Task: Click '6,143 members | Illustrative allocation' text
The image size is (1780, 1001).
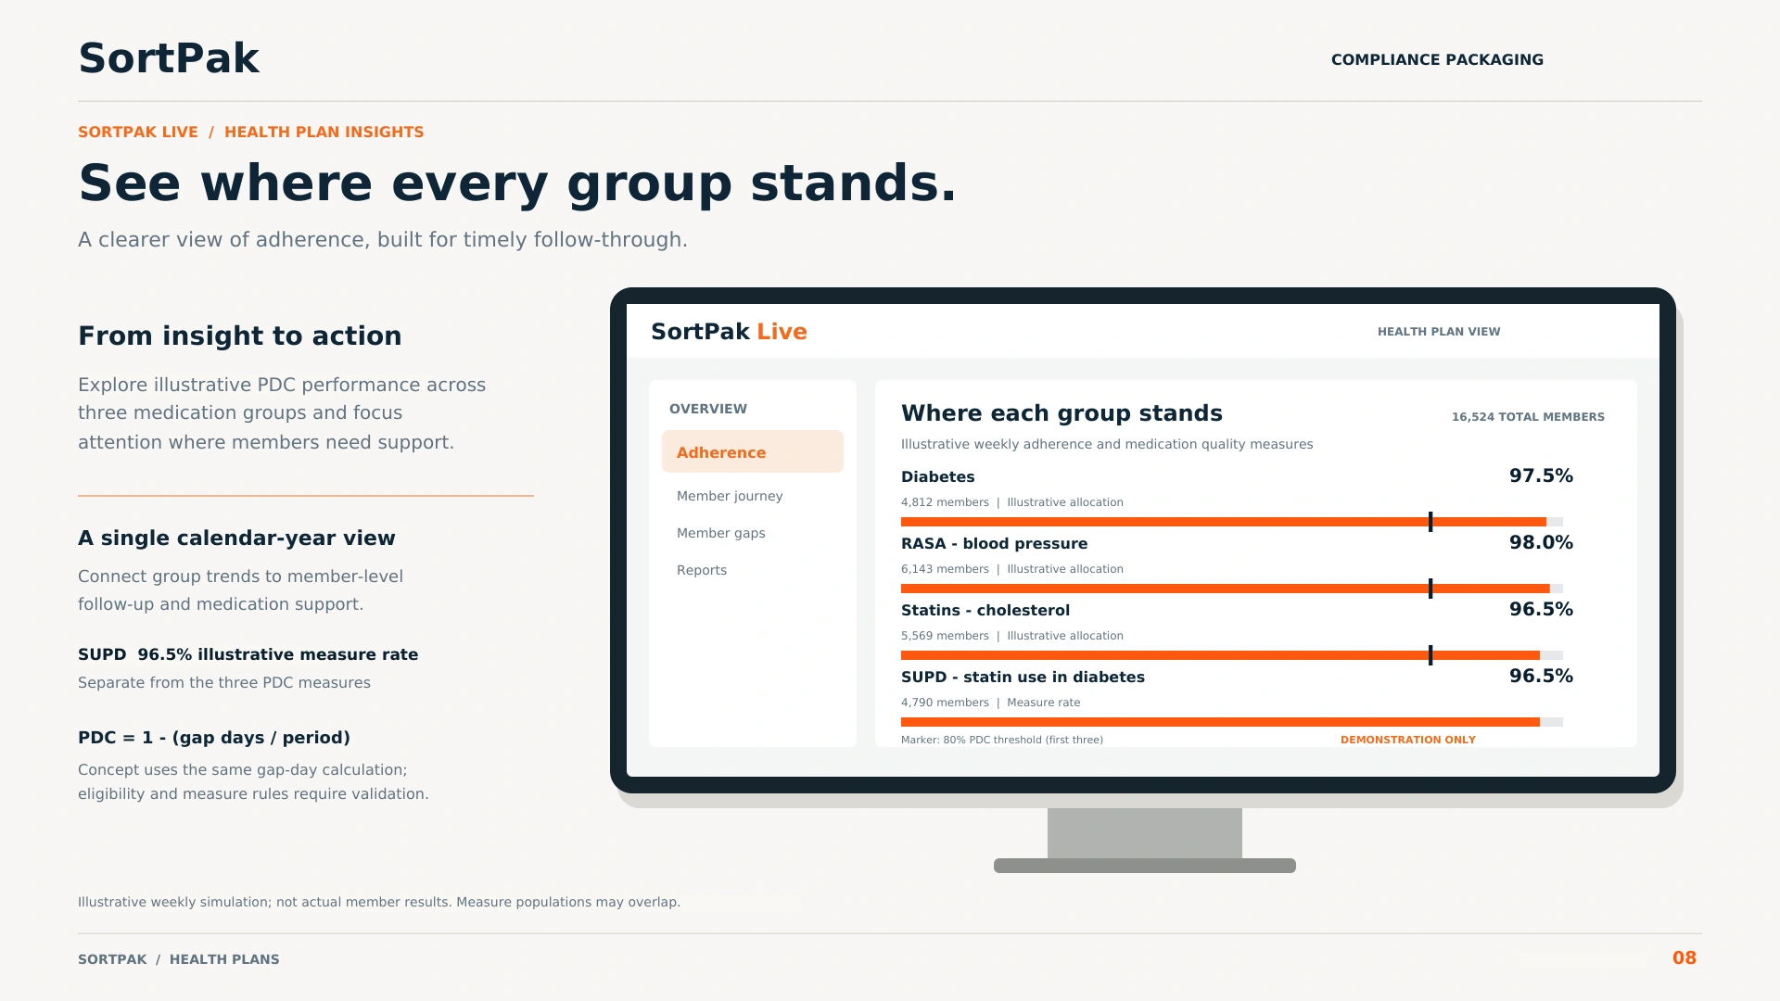Action: [x=1012, y=569]
